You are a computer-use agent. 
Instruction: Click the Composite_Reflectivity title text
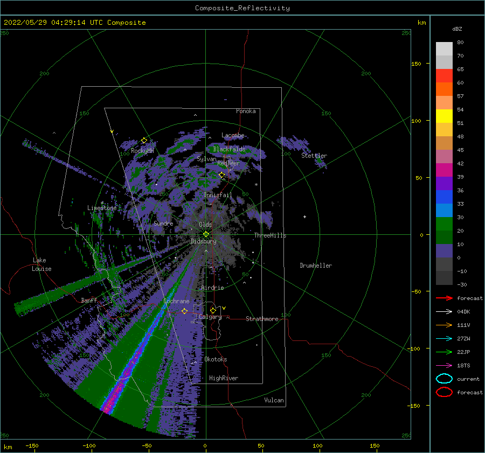pos(242,8)
